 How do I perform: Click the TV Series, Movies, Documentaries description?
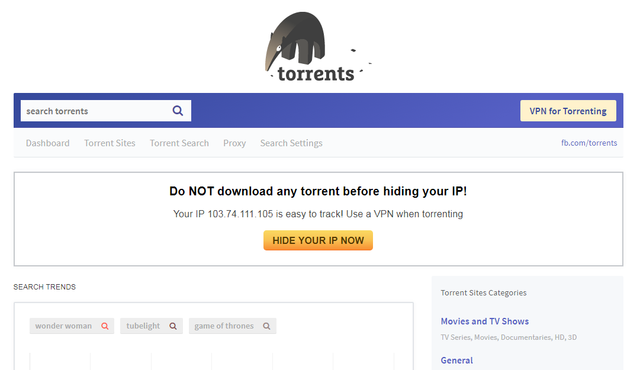click(509, 337)
